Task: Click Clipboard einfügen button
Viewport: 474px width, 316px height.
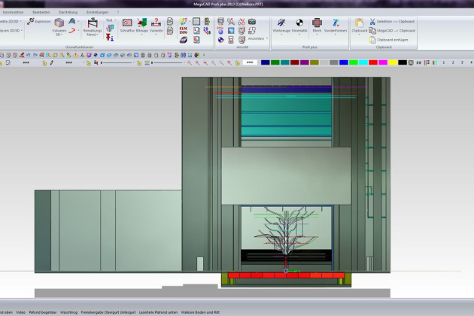Action: click(x=390, y=39)
